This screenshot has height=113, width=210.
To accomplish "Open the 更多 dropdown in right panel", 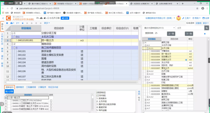I will (206, 23).
